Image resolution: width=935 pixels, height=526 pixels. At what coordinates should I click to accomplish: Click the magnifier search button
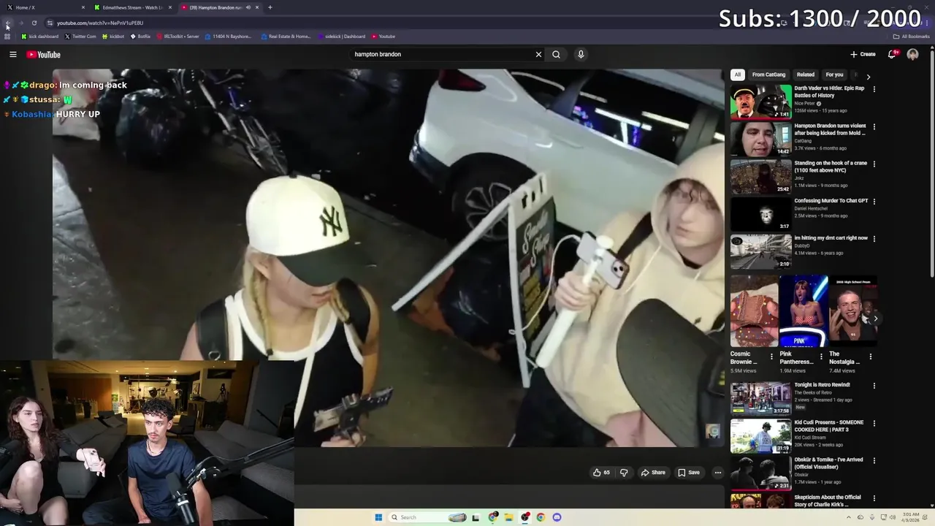click(556, 54)
